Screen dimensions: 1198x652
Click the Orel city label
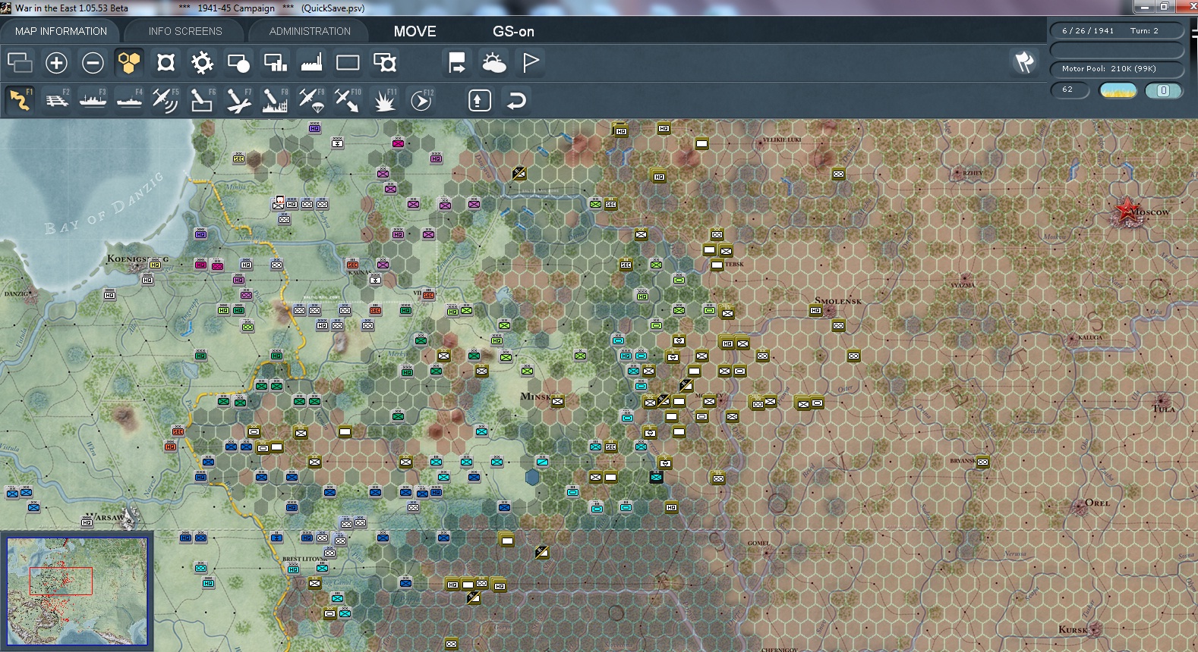click(x=1098, y=503)
